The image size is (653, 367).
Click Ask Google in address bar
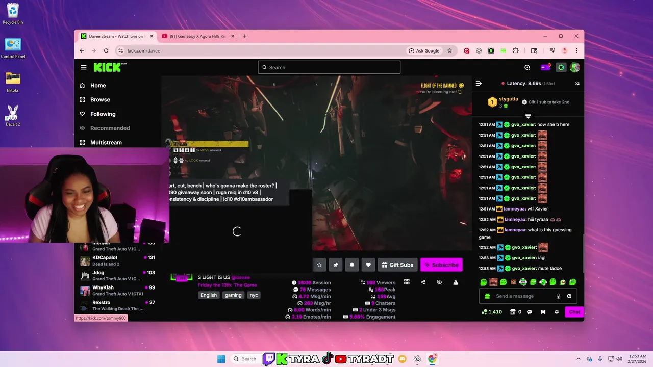(x=424, y=50)
